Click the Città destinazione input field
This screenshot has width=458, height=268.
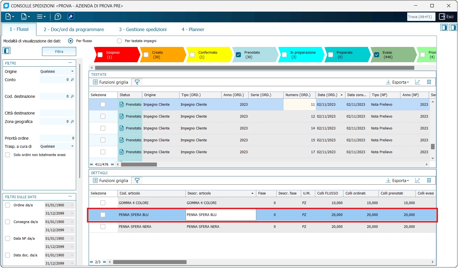[x=57, y=113]
